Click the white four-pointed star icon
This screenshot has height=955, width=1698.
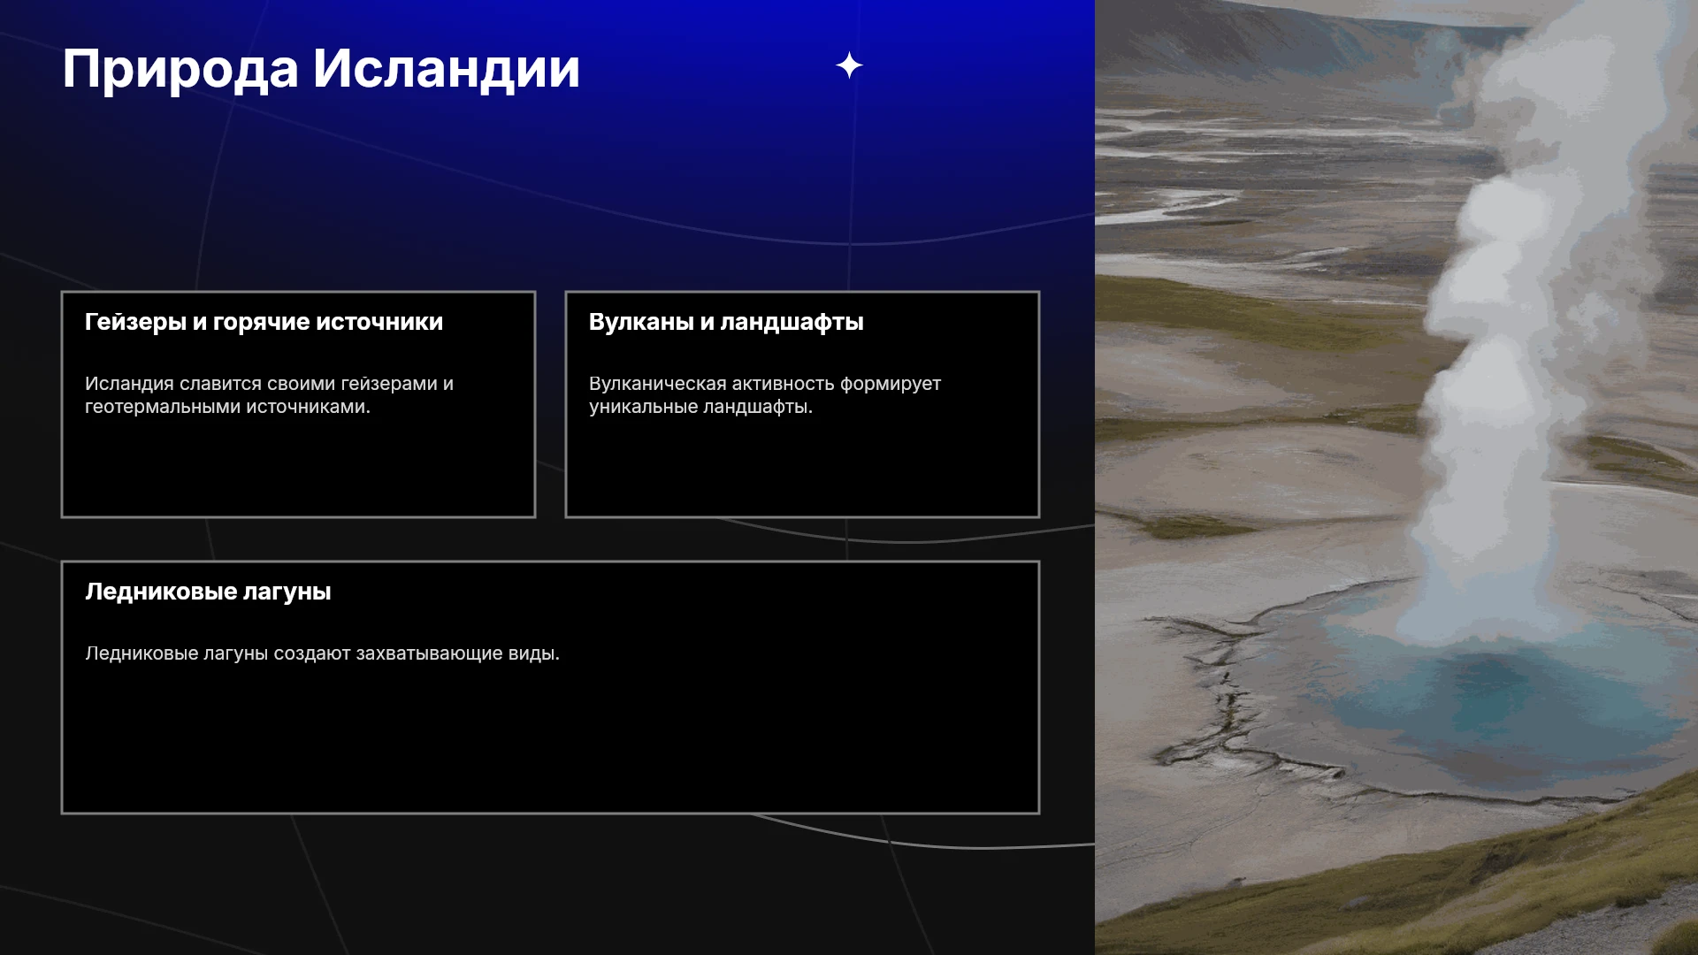coord(849,65)
